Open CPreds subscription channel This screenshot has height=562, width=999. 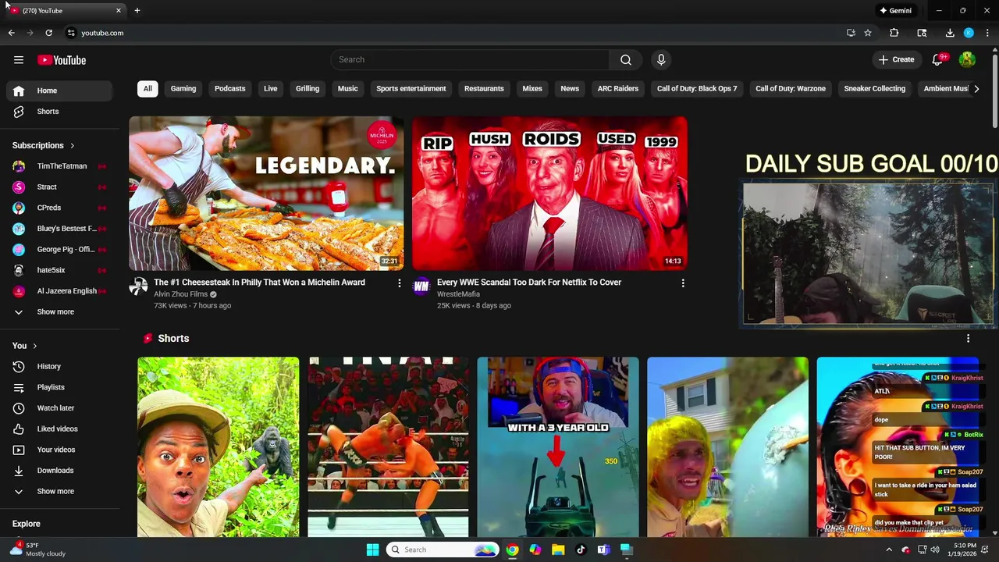click(x=59, y=208)
